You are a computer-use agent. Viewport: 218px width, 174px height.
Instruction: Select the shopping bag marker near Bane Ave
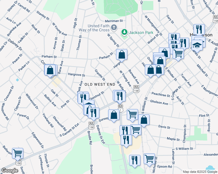[50, 70]
